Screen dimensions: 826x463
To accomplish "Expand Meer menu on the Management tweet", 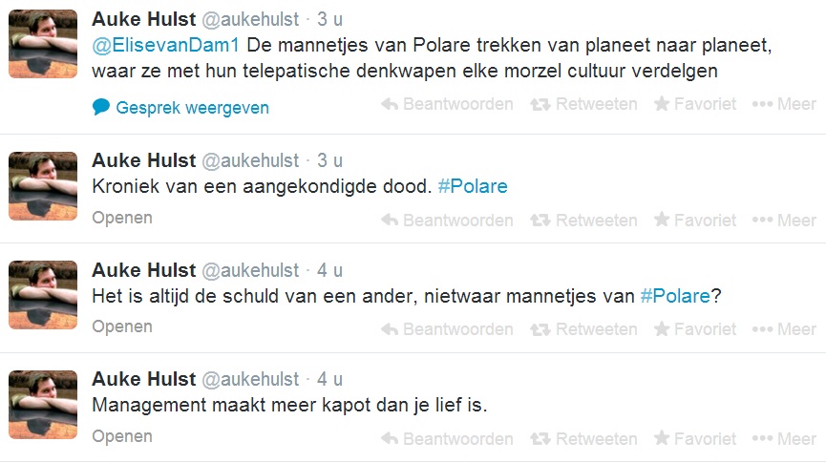I will point(784,439).
